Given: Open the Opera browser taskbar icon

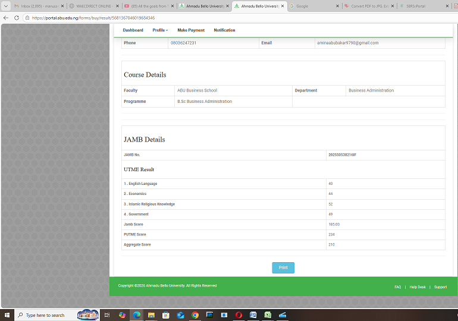Looking at the screenshot, I should (x=239, y=315).
